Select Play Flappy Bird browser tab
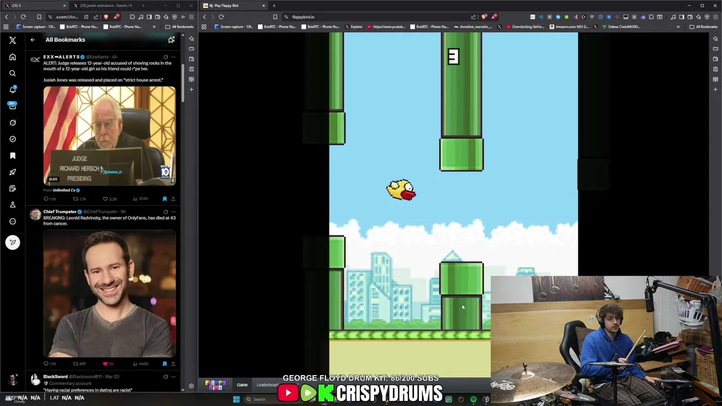The height and width of the screenshot is (406, 722). (x=234, y=6)
